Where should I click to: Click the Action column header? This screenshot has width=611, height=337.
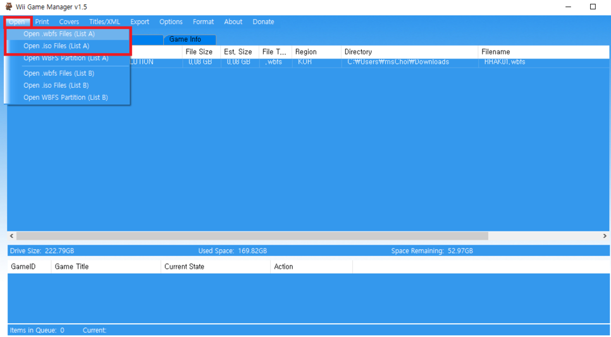[311, 267]
